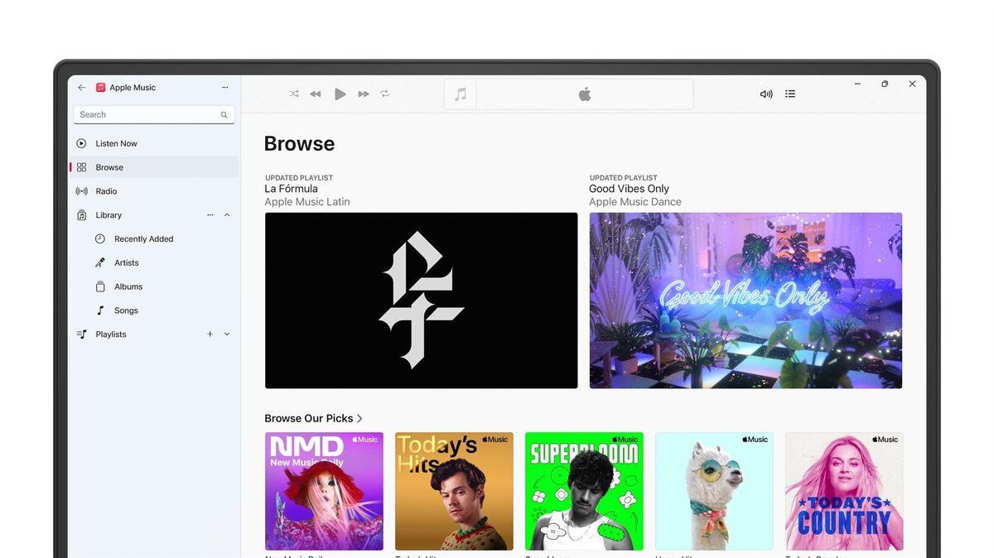The height and width of the screenshot is (558, 994).
Task: Skip to the next track
Action: pos(364,94)
